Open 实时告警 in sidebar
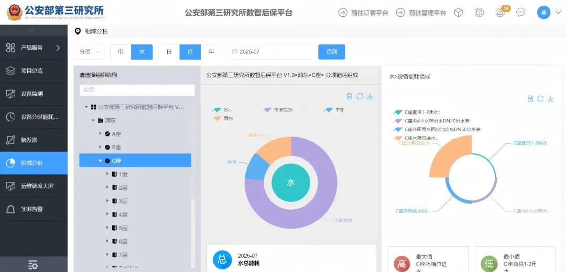 pos(34,209)
